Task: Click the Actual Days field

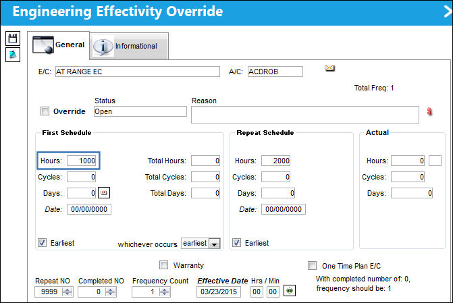Action: 412,193
